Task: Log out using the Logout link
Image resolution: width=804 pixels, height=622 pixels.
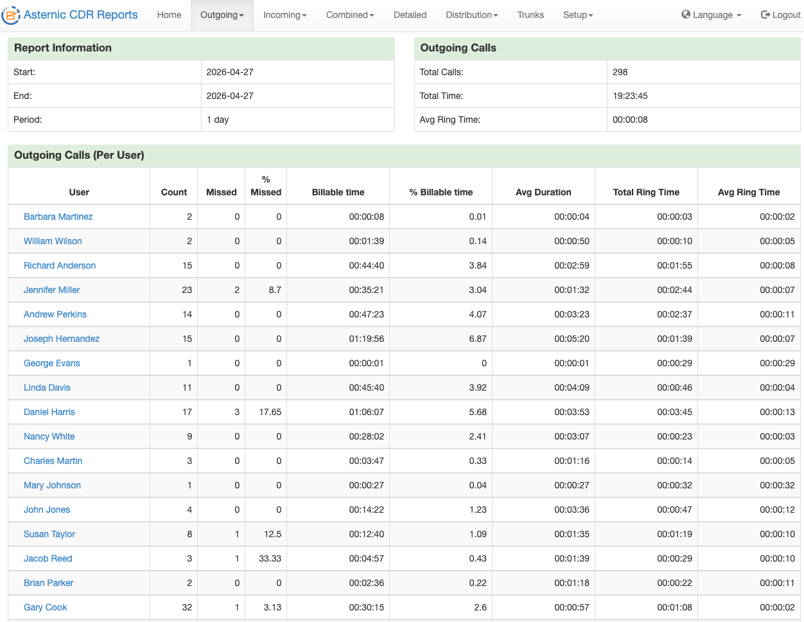Action: click(780, 15)
